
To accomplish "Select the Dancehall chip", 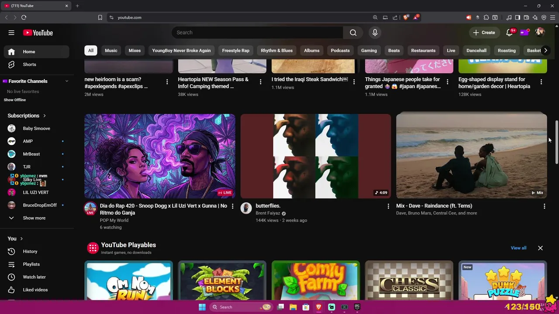I will [x=476, y=51].
